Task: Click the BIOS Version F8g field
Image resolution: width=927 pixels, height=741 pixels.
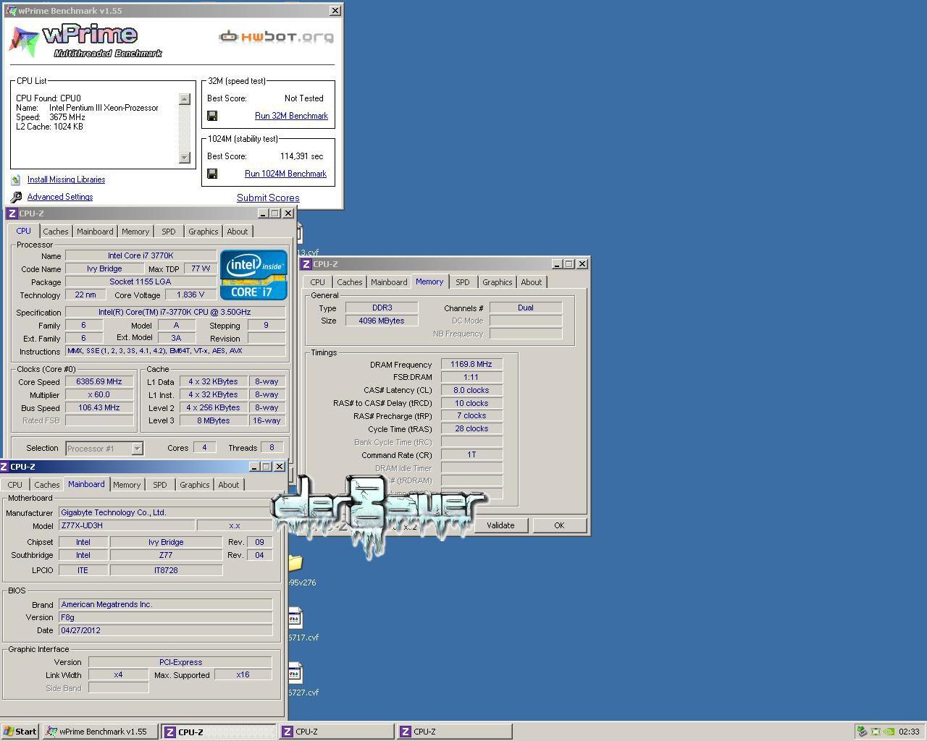Action: tap(166, 617)
